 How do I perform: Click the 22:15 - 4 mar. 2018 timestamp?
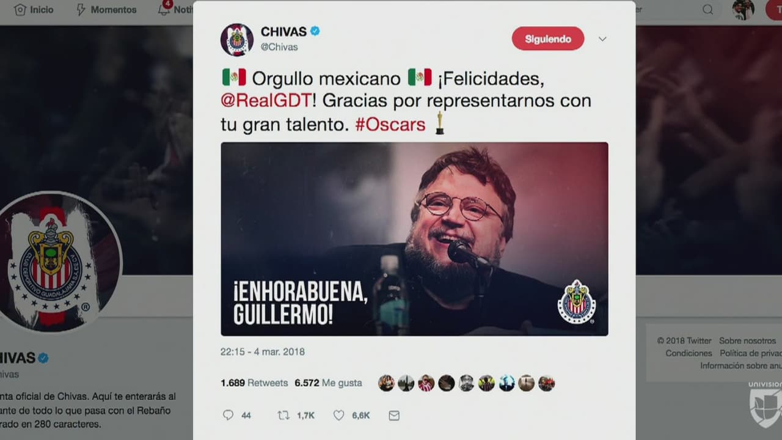[263, 351]
